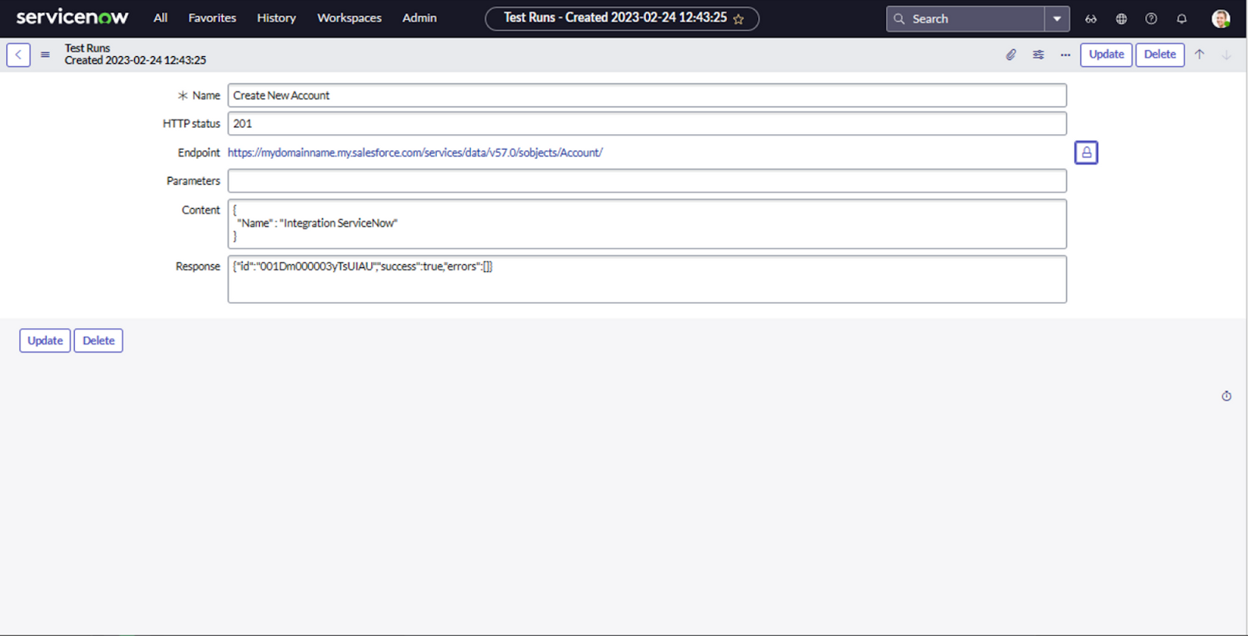This screenshot has width=1248, height=636.
Task: Click the bottom Delete button
Action: click(98, 341)
